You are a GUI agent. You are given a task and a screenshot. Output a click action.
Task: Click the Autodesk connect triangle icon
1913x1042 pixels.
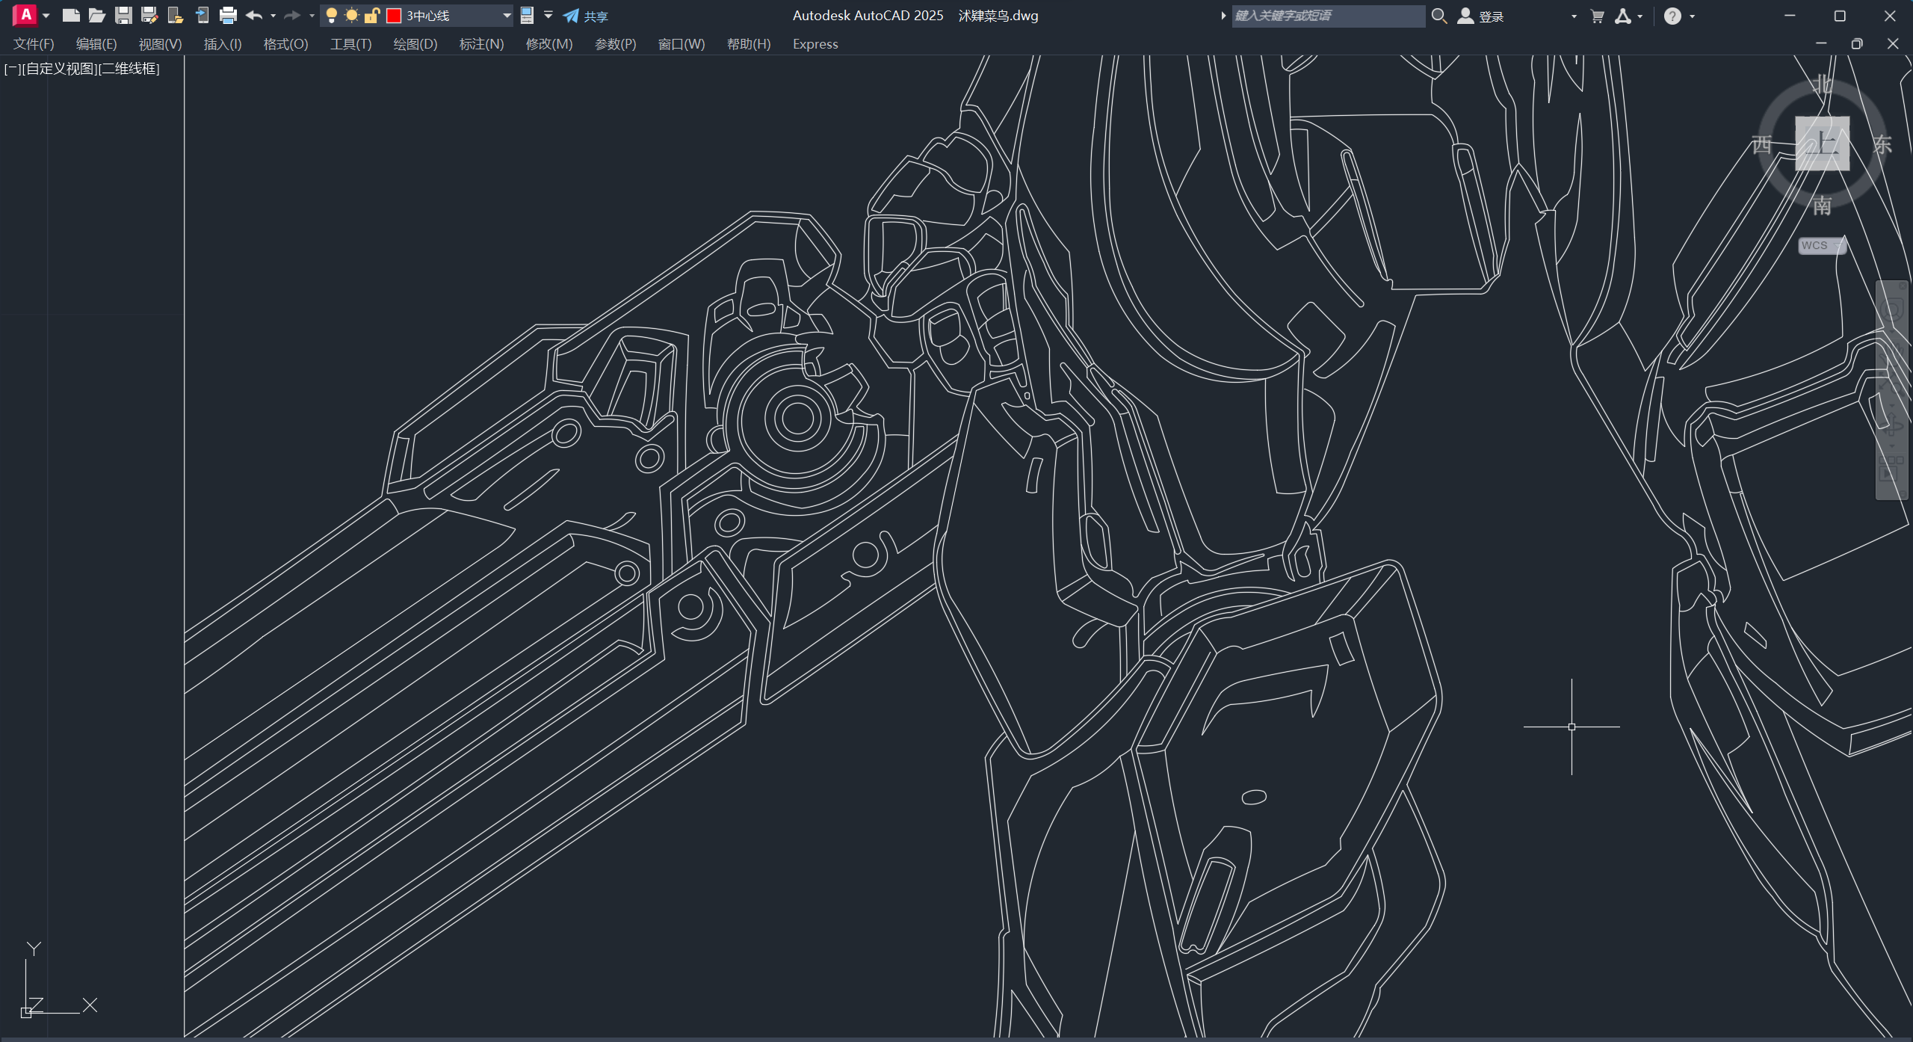pyautogui.click(x=1623, y=16)
